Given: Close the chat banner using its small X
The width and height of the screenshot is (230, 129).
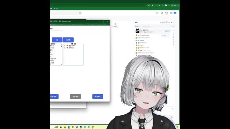Looking at the screenshot, I should point(170,29).
